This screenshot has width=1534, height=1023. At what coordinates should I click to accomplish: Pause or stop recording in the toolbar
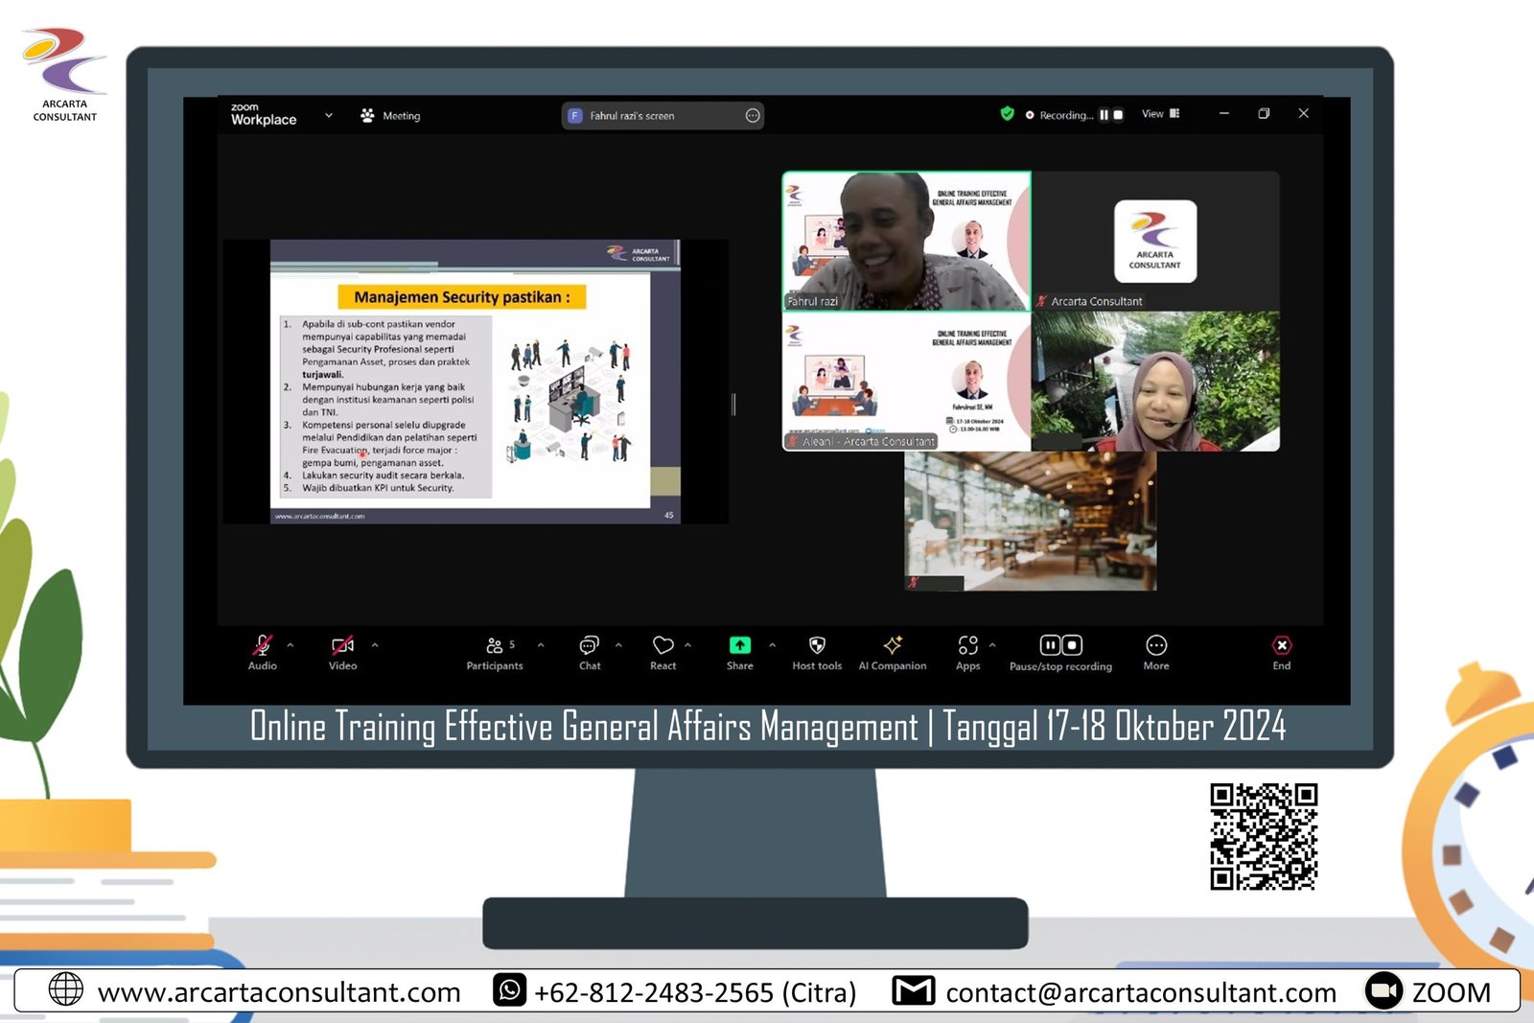1060,646
